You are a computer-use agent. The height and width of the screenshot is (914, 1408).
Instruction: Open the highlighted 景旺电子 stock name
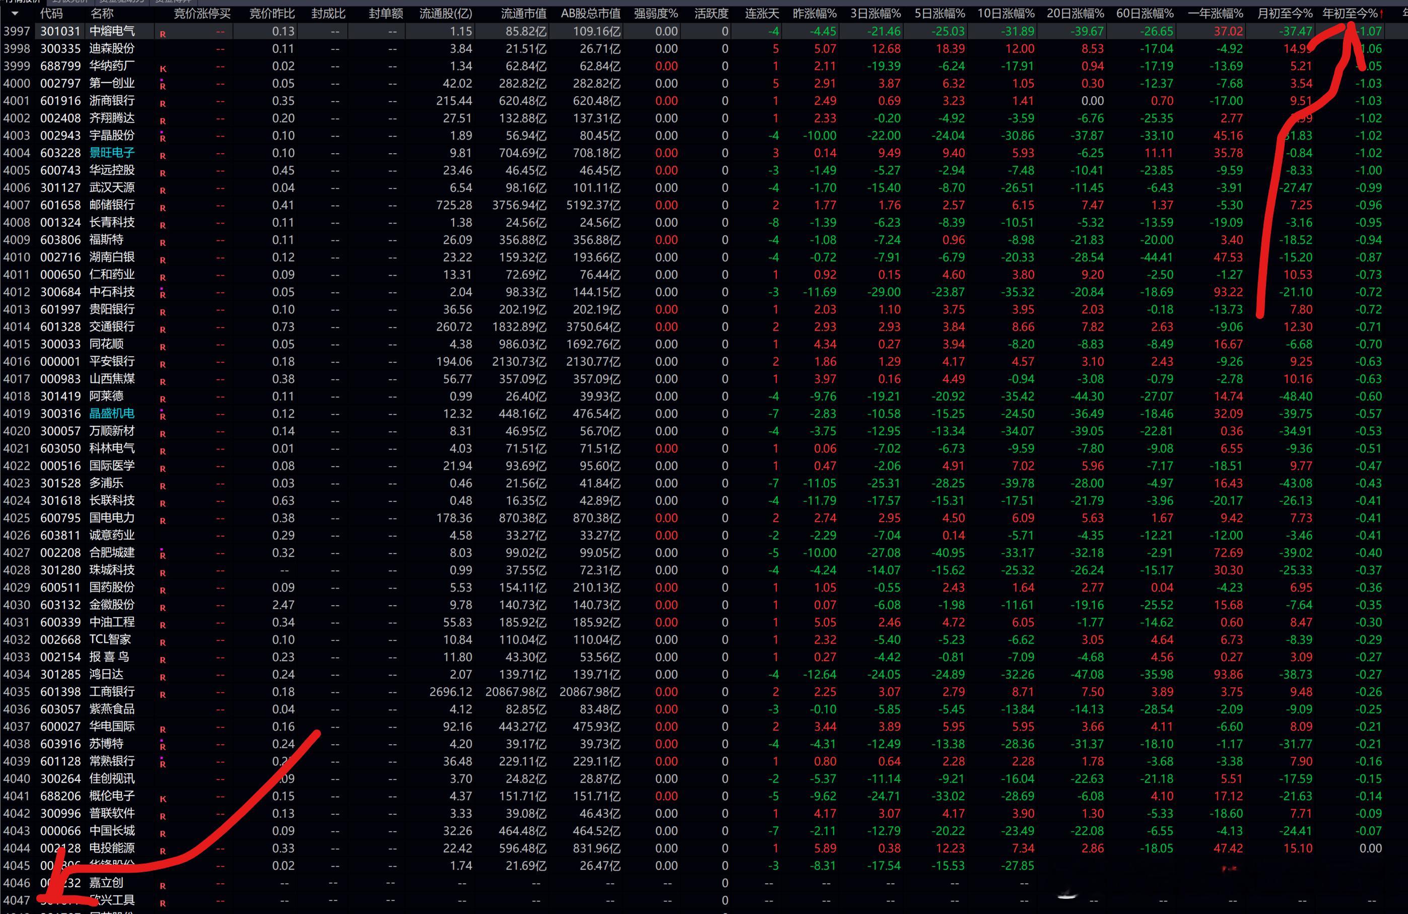tap(112, 153)
